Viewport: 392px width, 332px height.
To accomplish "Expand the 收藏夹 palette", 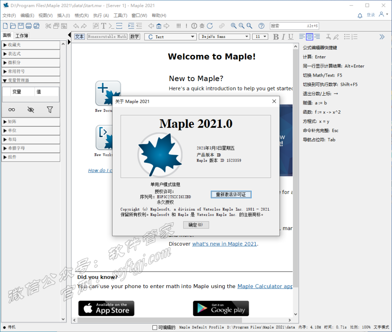I will click(x=31, y=45).
